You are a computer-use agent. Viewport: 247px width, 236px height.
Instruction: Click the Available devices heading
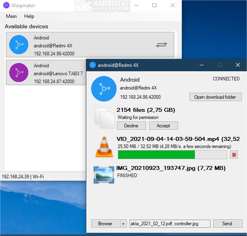(26, 26)
